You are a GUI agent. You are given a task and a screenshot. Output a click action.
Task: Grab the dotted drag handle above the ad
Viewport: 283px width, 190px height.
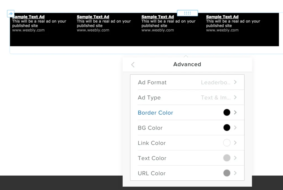coord(187,13)
